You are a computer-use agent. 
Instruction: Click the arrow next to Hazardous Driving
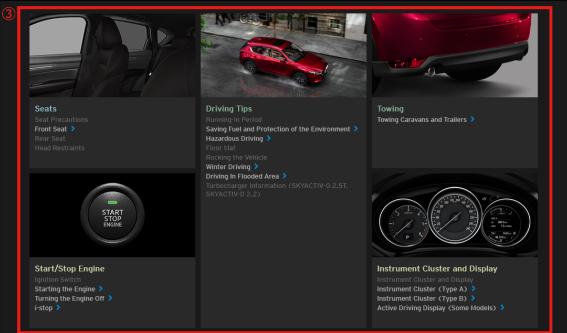point(269,138)
